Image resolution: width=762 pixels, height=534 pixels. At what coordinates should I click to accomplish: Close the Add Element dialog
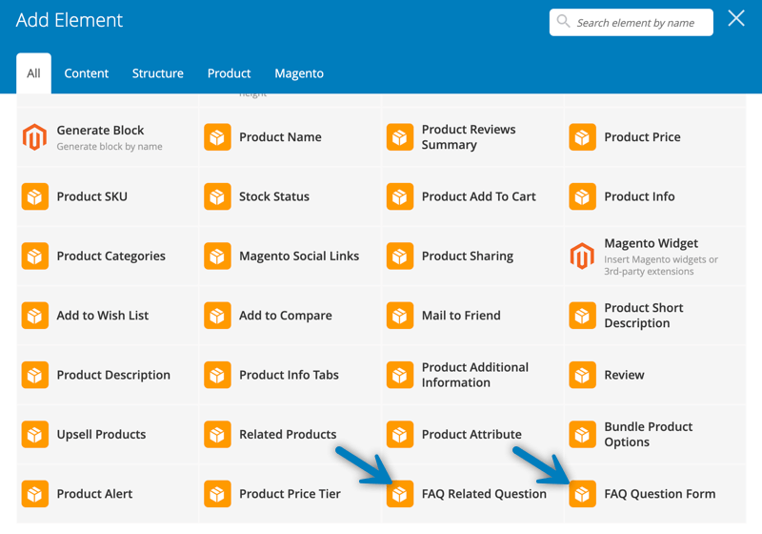(736, 18)
